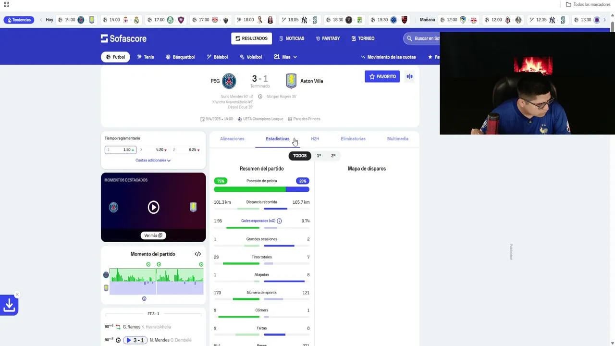Viewport: 615px width, 346px height.
Task: Click the Atajadas stat bar
Action: coord(261,281)
